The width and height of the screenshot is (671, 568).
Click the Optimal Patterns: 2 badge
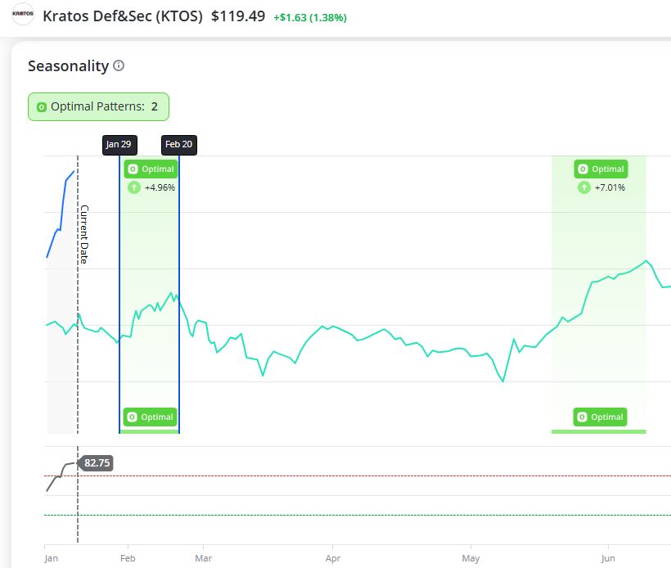tap(98, 106)
